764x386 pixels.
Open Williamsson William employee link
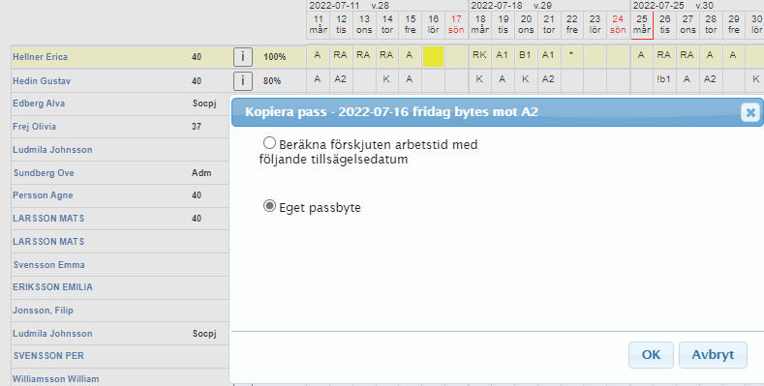coord(55,378)
